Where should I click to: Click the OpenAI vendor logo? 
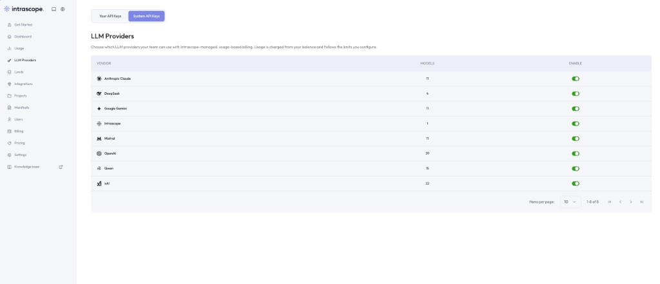pyautogui.click(x=99, y=153)
